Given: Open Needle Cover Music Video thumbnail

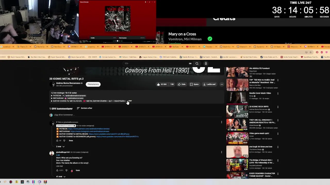Looking at the screenshot, I should pyautogui.click(x=237, y=98).
